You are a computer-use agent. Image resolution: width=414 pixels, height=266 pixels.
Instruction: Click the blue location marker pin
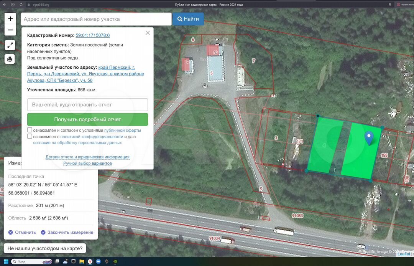369,138
